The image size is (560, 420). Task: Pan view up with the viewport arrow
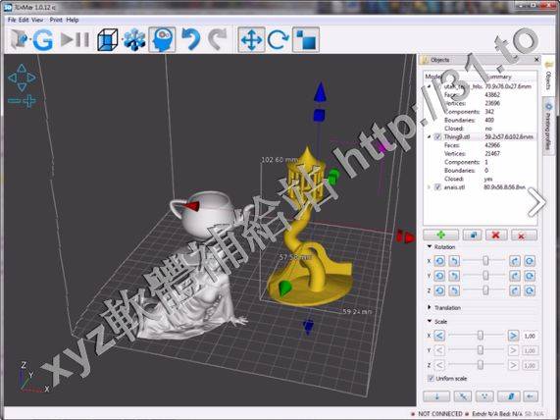tap(22, 68)
